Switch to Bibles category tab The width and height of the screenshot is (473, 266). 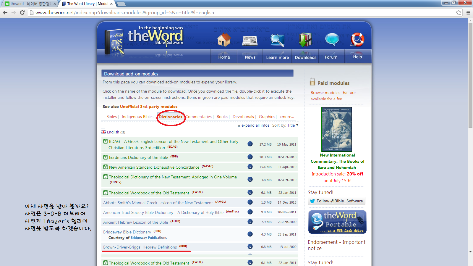point(111,117)
